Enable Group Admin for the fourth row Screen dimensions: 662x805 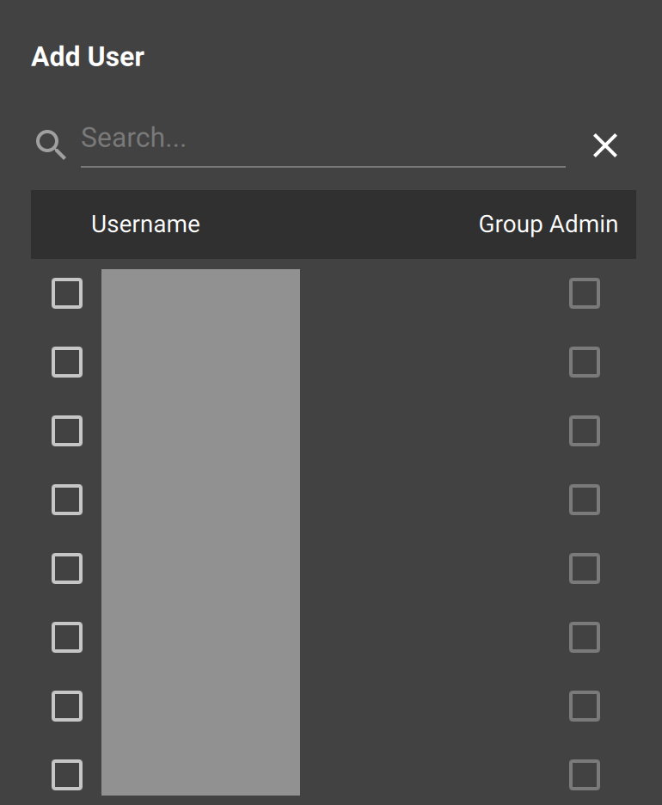(x=585, y=500)
